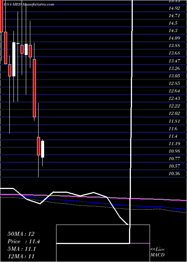Click the 12MA : 11 readout

pos(21,256)
